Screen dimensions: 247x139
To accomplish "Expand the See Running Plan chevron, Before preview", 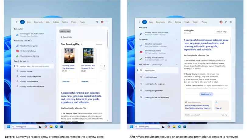I will pos(82,44).
